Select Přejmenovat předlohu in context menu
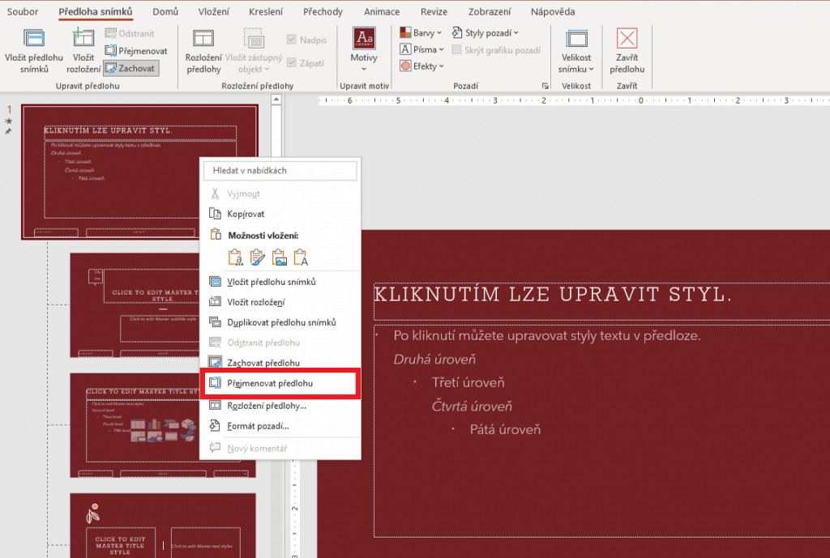The height and width of the screenshot is (558, 830). coord(270,383)
